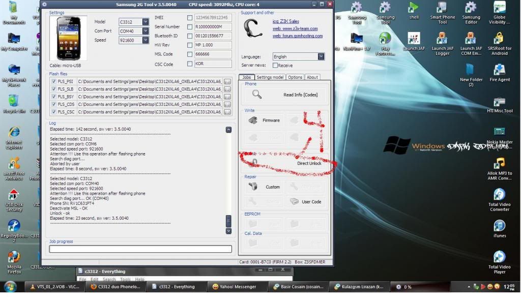Open Total Video Player icon
Viewport: 521px width, 301px height.
(499, 262)
